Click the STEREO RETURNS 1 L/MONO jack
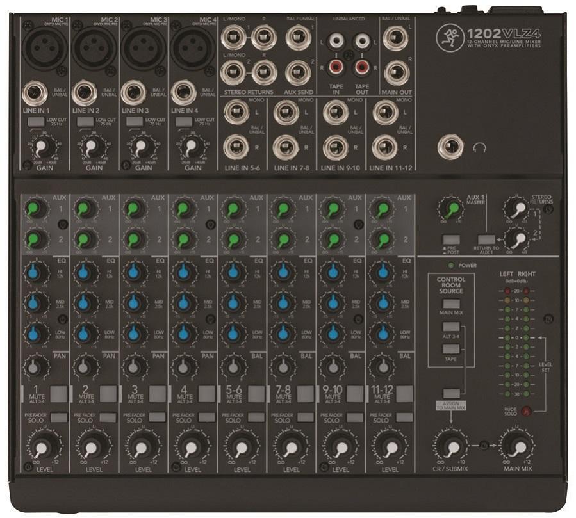Viewport: 576px width, 518px height. [233, 37]
